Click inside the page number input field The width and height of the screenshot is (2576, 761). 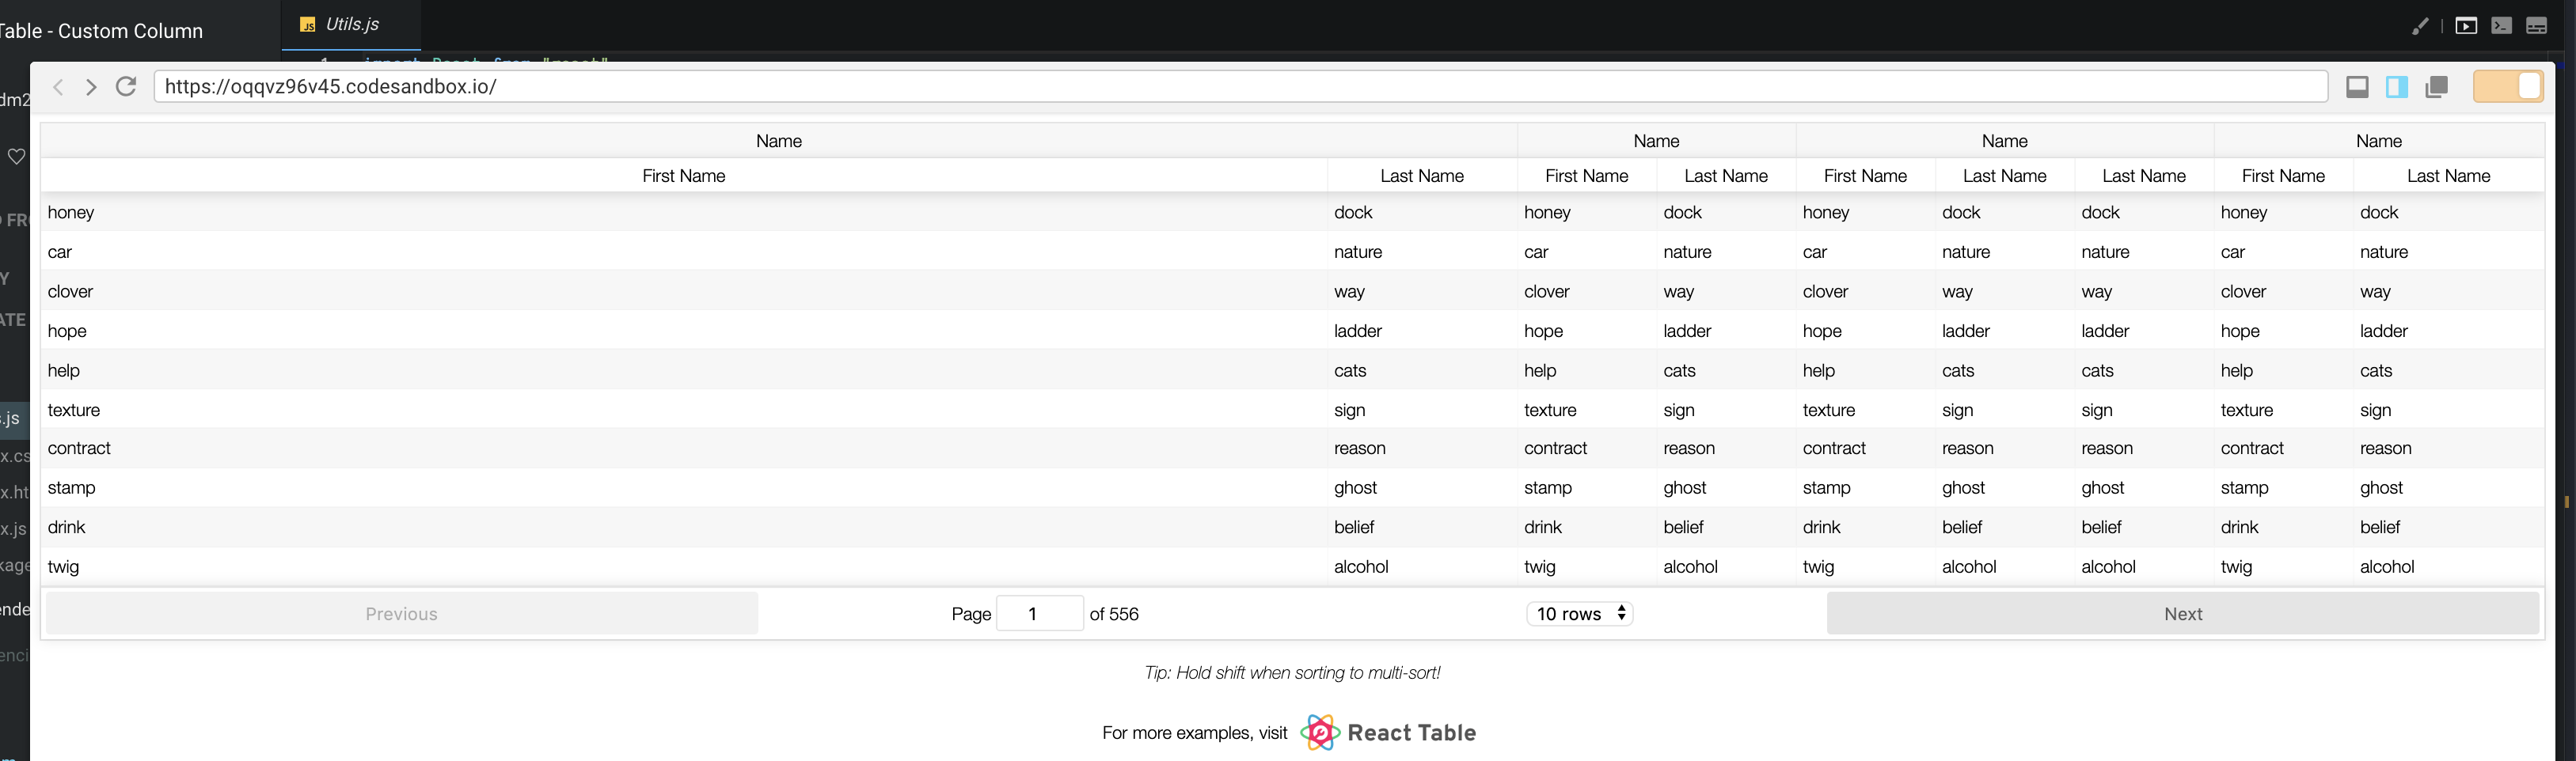pos(1039,613)
